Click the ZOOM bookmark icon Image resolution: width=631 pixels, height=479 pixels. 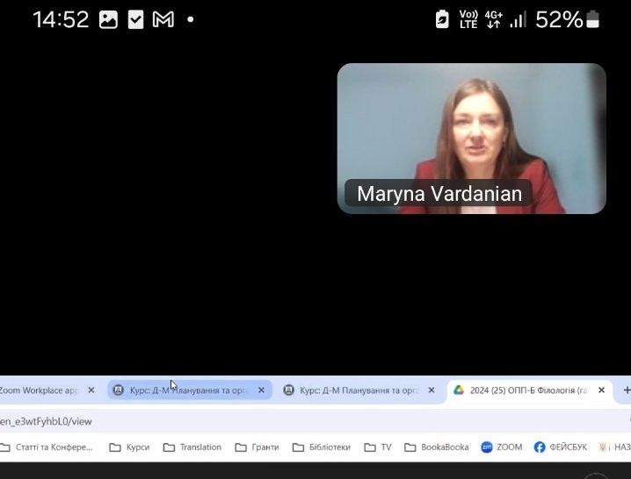point(486,447)
